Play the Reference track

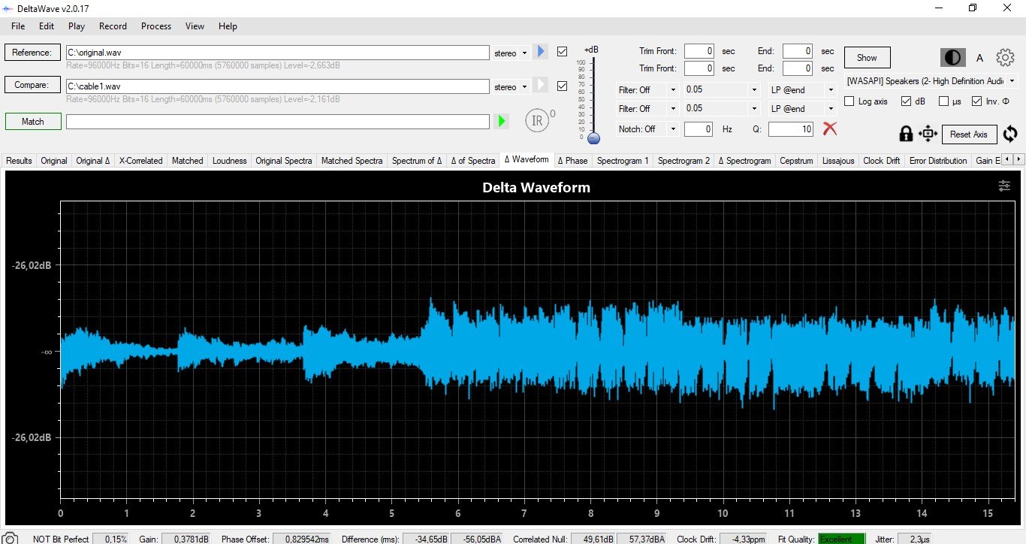(541, 52)
